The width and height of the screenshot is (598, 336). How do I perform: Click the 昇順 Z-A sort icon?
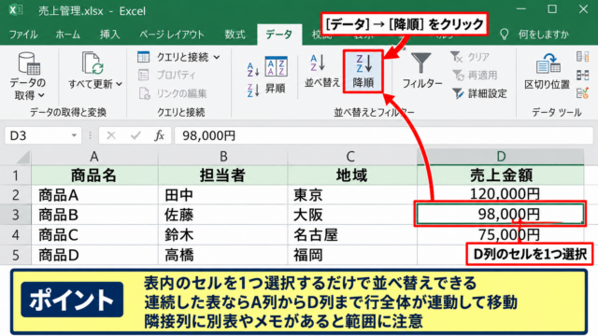(x=253, y=91)
